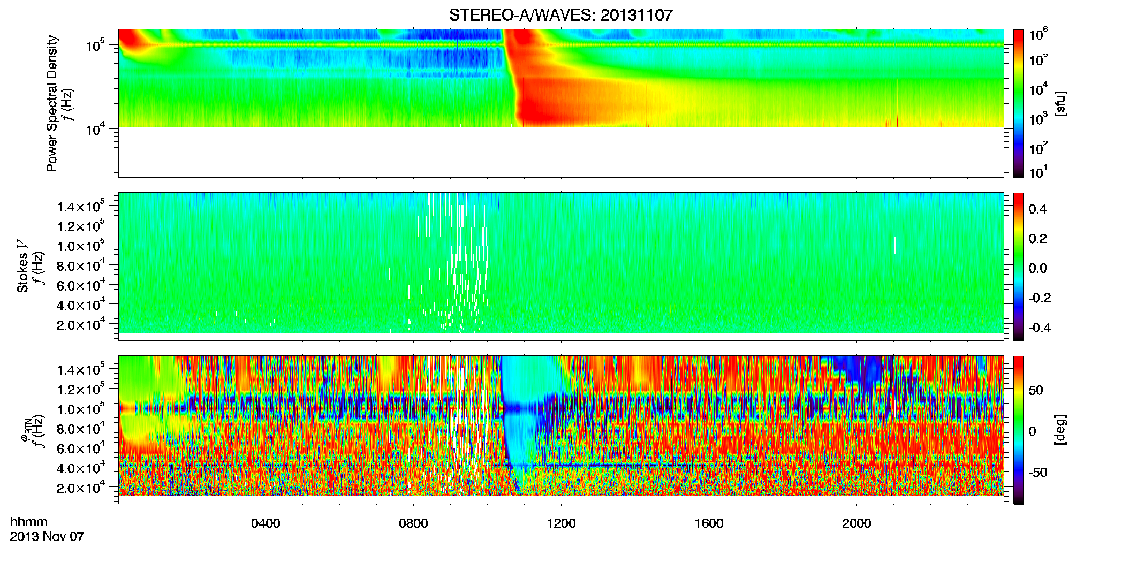Click the Stokes V colorbar

(1019, 267)
